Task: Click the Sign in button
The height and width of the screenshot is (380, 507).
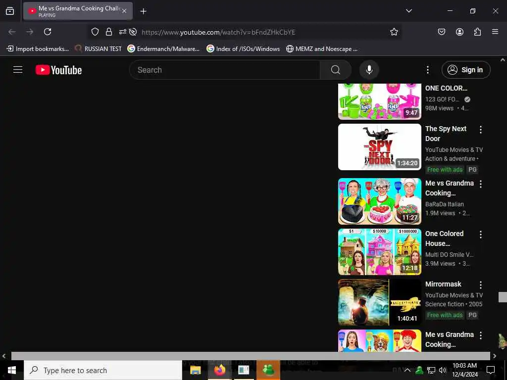Action: (x=466, y=70)
